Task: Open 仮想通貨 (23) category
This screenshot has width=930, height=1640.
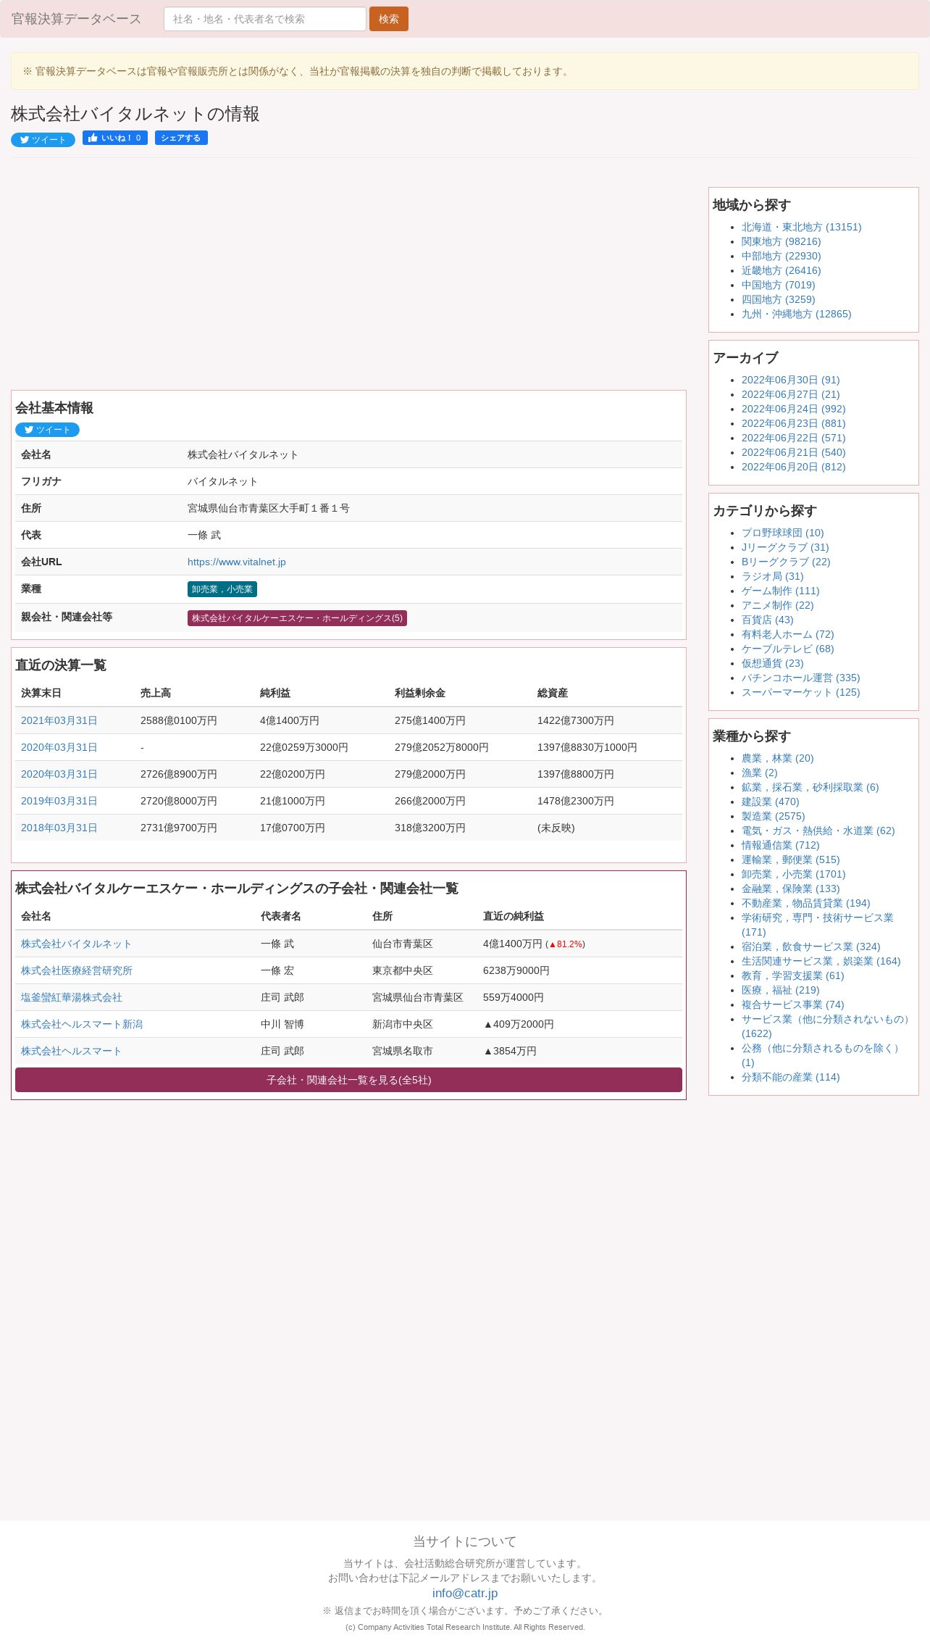Action: click(772, 663)
